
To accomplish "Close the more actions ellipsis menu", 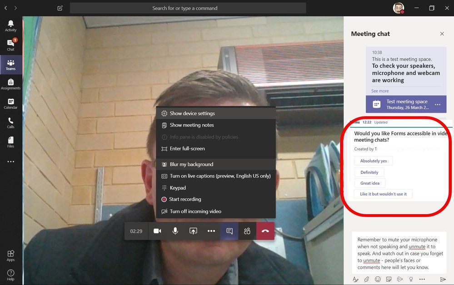I will [211, 231].
